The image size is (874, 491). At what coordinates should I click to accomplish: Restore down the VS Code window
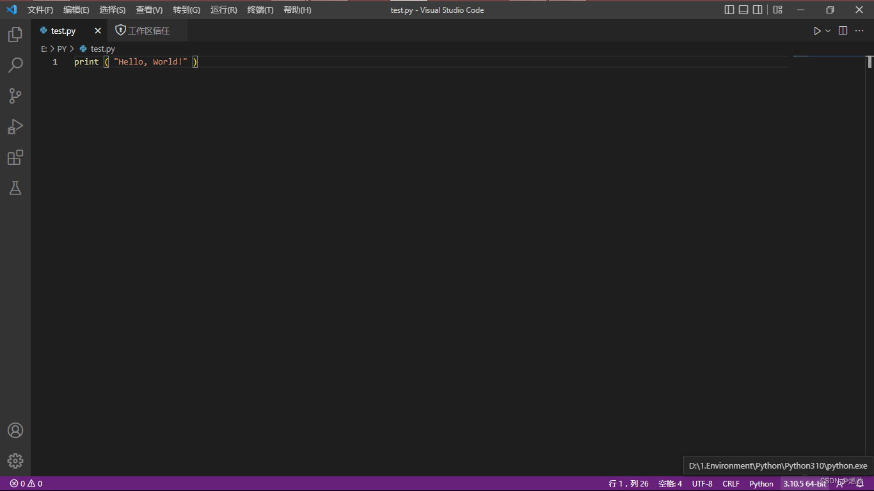pyautogui.click(x=830, y=10)
